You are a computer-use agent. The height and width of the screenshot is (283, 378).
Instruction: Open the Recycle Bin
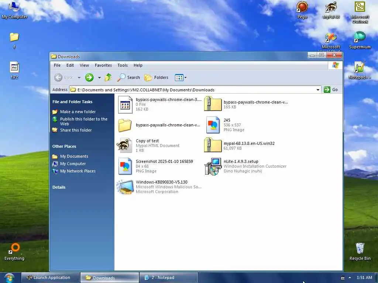point(360,252)
